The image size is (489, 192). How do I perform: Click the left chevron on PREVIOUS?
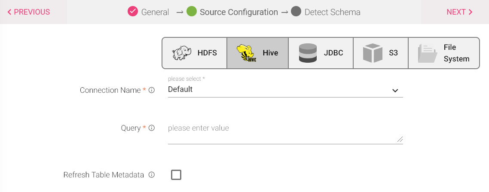(x=9, y=12)
